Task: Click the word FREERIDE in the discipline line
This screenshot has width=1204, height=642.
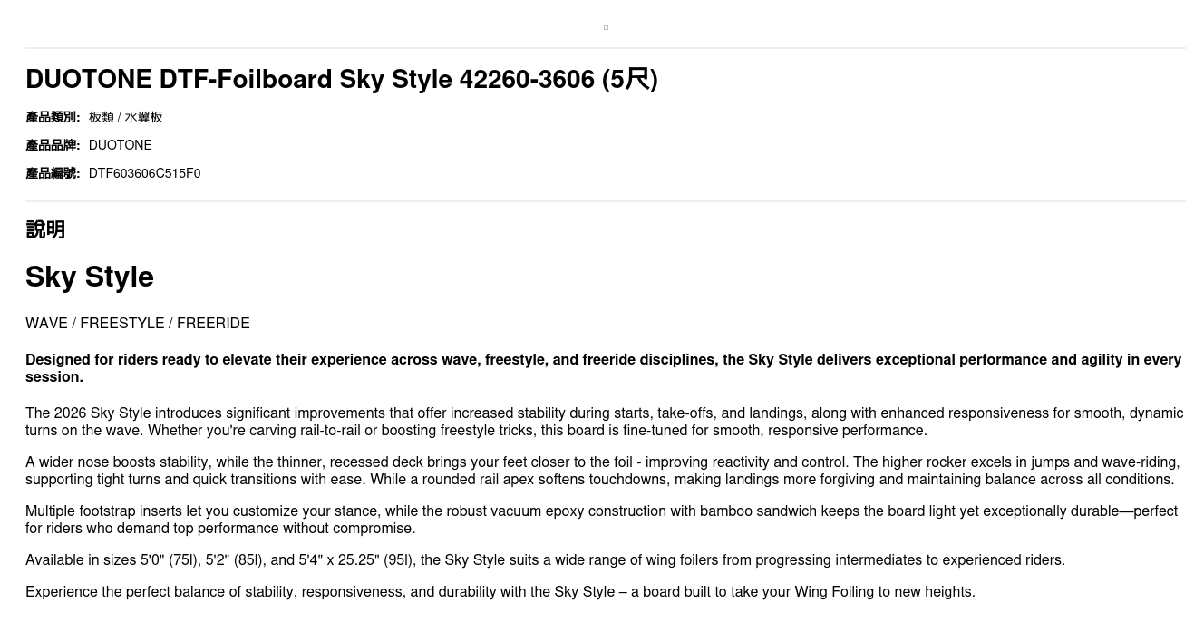Action: (213, 324)
